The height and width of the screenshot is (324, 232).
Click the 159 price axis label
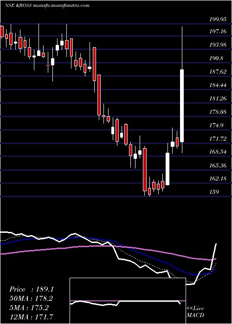click(x=214, y=192)
